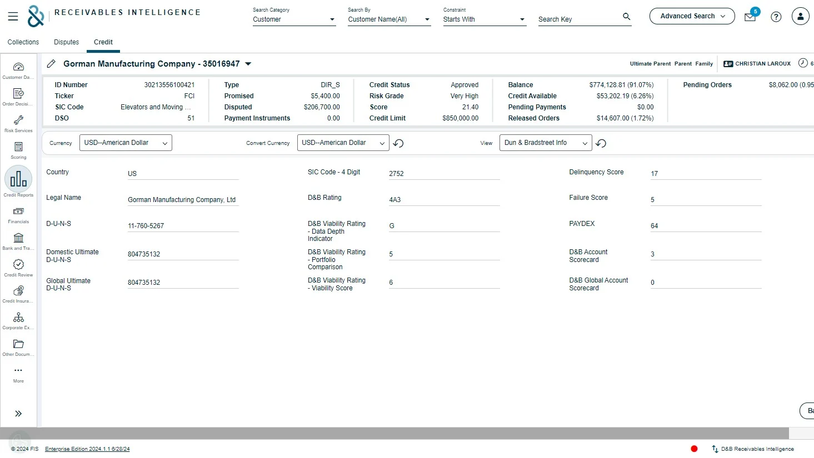The height and width of the screenshot is (458, 814).
Task: Switch to the Disputes tab
Action: click(x=66, y=42)
